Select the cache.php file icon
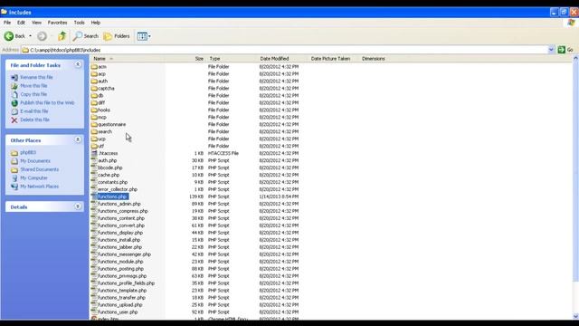Image resolution: width=579 pixels, height=326 pixels. (94, 175)
